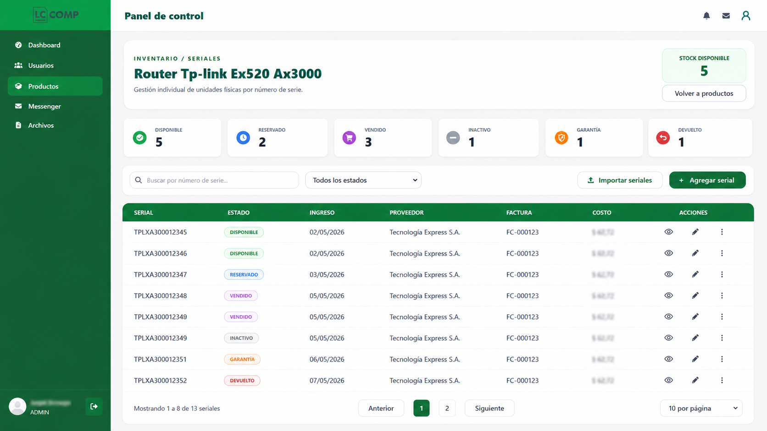This screenshot has height=431, width=767.
Task: Open the 10 por página dropdown
Action: (x=701, y=408)
